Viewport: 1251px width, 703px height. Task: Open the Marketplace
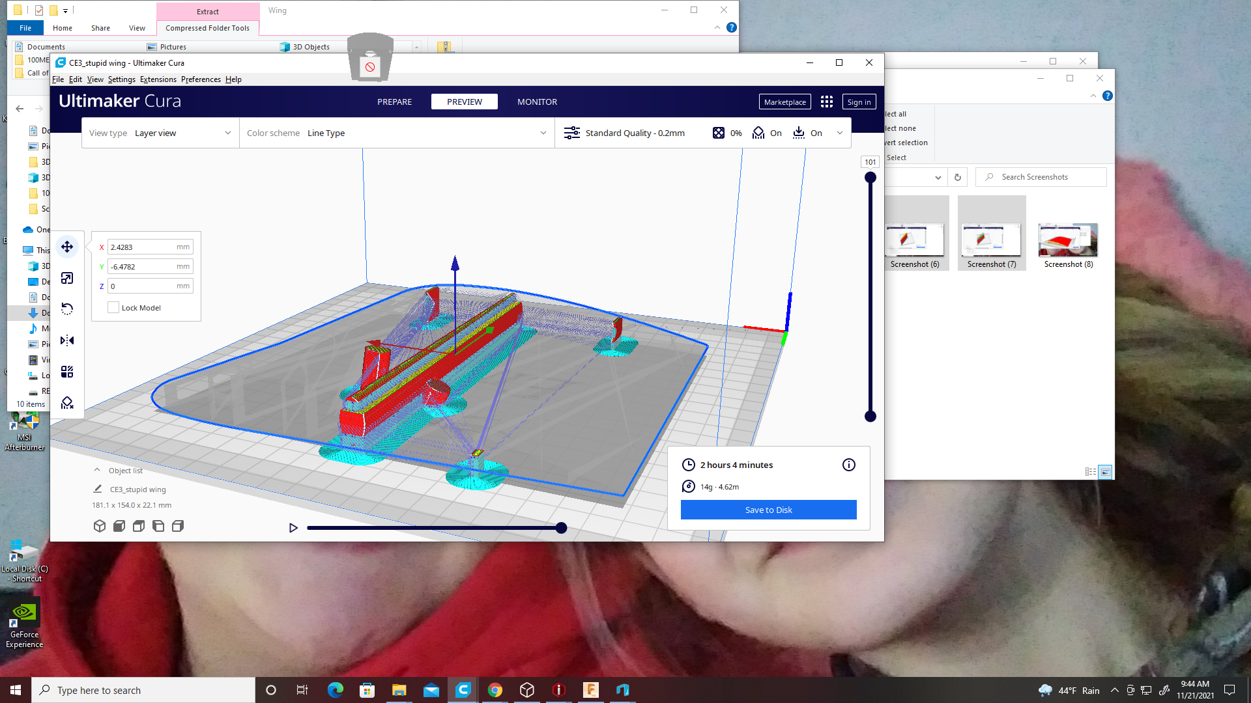(785, 102)
